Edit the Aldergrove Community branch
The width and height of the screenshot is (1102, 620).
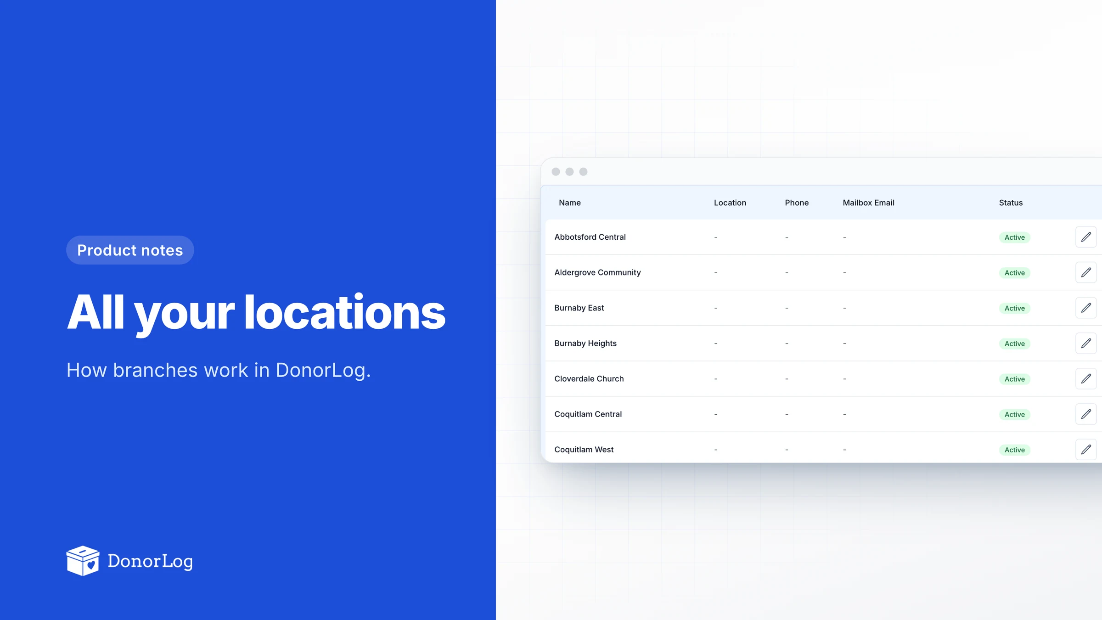pyautogui.click(x=1086, y=272)
